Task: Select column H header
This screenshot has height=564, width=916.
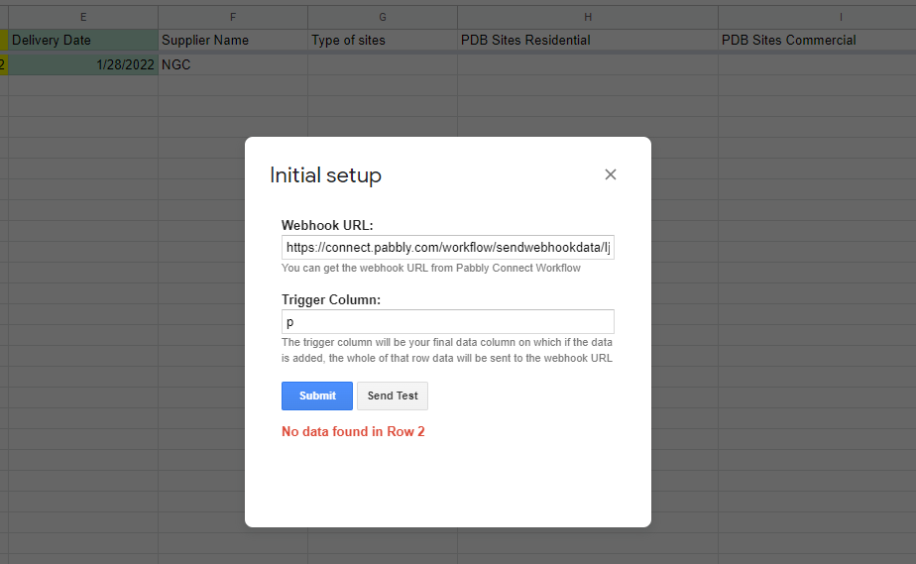Action: click(588, 17)
